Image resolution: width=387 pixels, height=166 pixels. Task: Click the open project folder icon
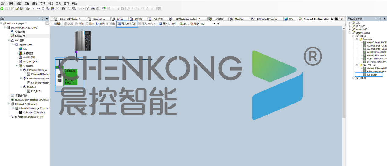(x=17, y=9)
